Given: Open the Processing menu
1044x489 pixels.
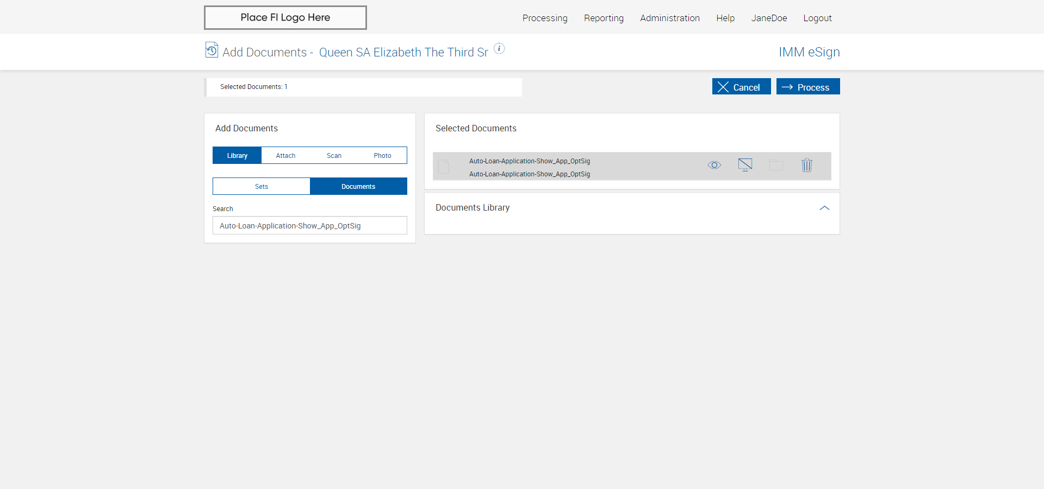Looking at the screenshot, I should [545, 18].
